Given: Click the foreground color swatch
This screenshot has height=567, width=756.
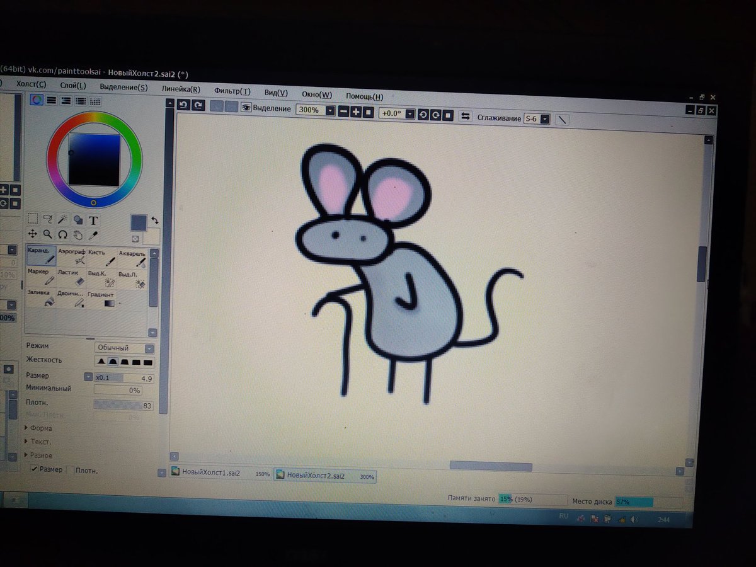Looking at the screenshot, I should coord(139,222).
